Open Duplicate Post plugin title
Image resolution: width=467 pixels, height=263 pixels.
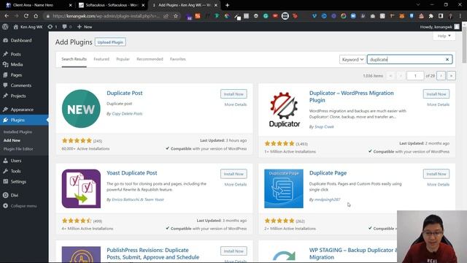tap(125, 93)
